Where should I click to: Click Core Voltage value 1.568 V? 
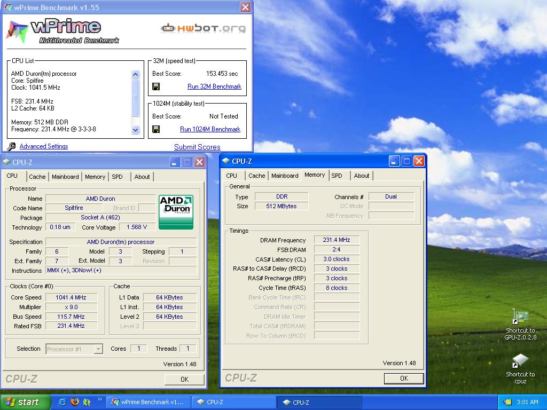pyautogui.click(x=137, y=227)
